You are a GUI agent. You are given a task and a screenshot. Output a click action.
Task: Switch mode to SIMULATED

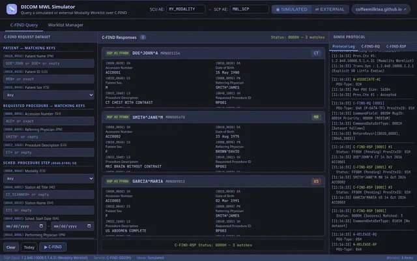pyautogui.click(x=291, y=9)
